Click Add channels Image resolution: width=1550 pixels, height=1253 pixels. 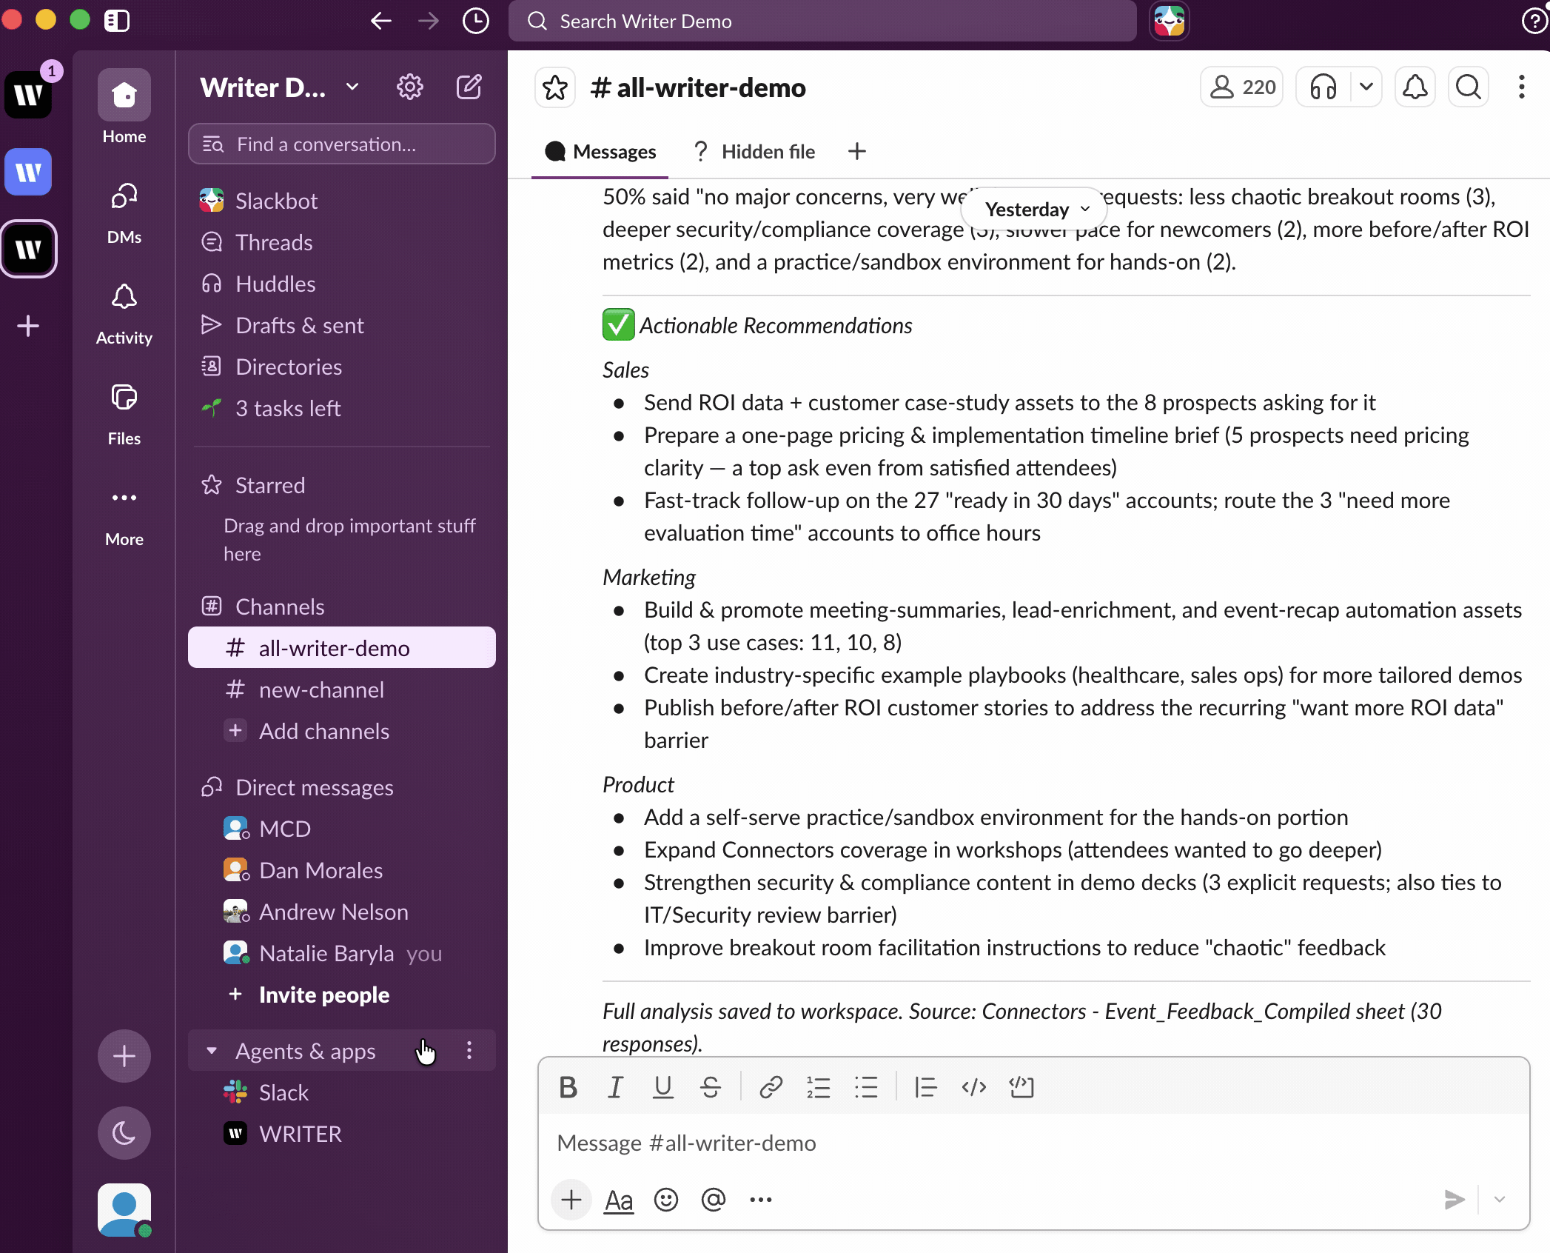tap(342, 731)
